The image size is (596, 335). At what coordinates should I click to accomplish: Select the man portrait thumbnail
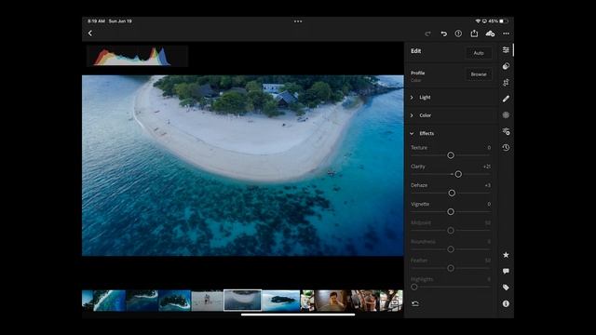(332, 301)
